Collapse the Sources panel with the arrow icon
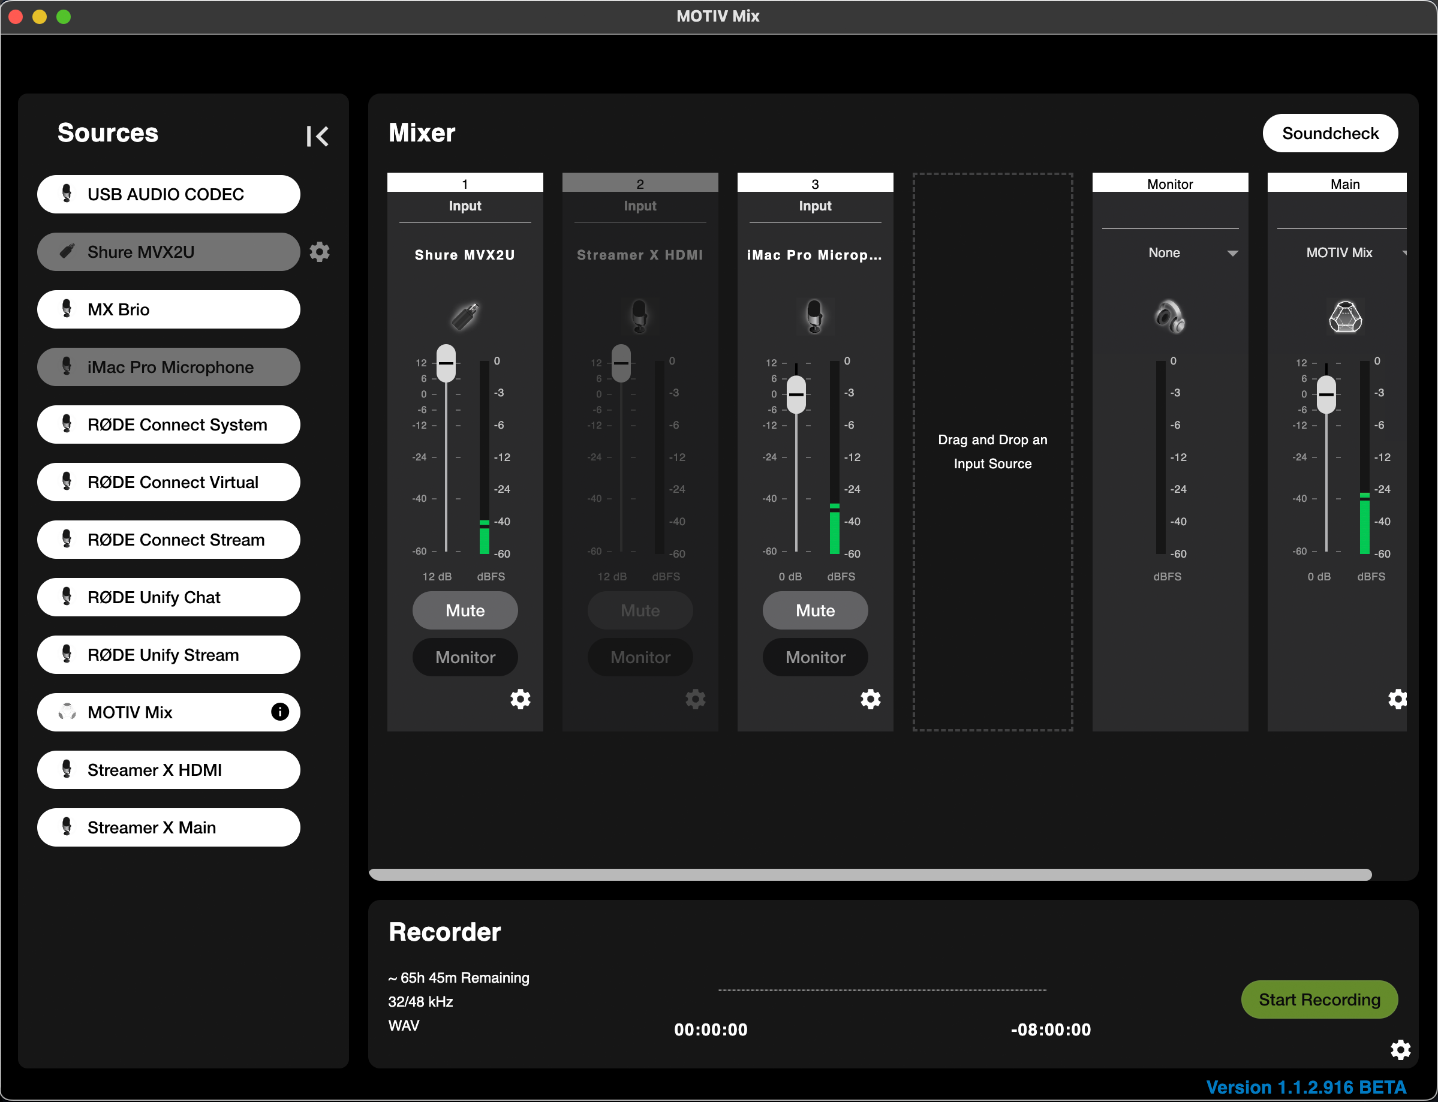Image resolution: width=1438 pixels, height=1102 pixels. [x=317, y=137]
